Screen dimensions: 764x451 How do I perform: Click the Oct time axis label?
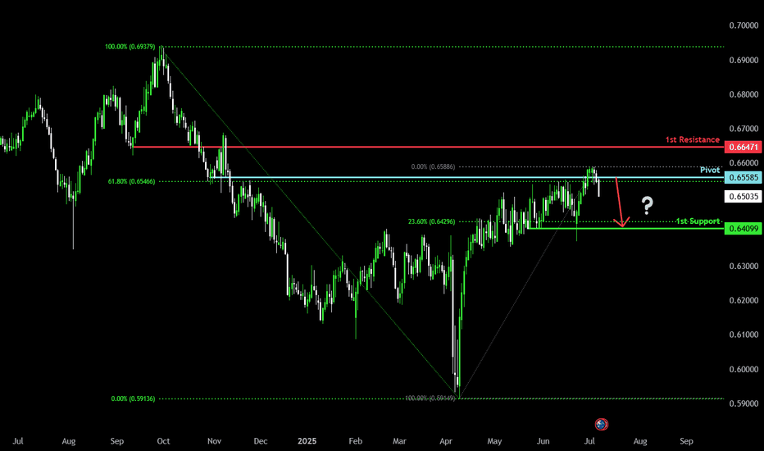[163, 441]
